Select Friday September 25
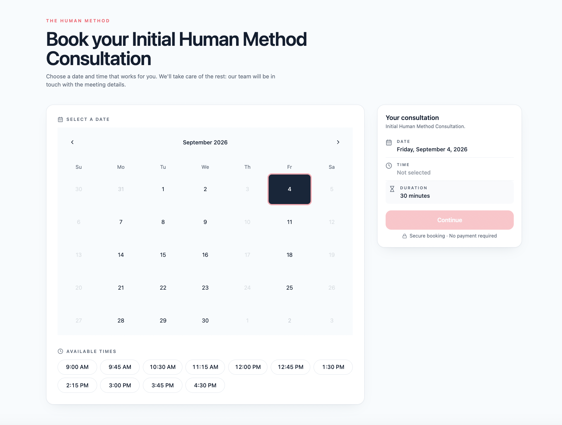 tap(289, 288)
